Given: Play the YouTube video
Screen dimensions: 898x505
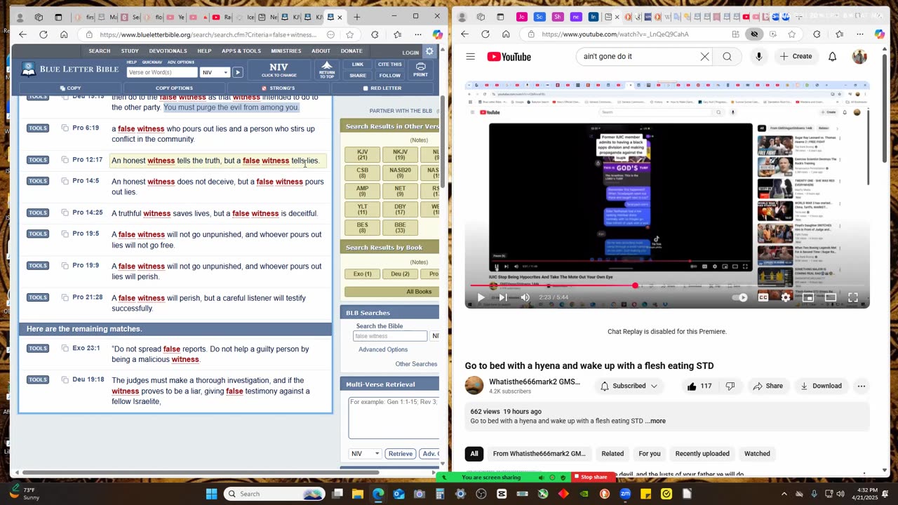Looking at the screenshot, I should pos(481,297).
